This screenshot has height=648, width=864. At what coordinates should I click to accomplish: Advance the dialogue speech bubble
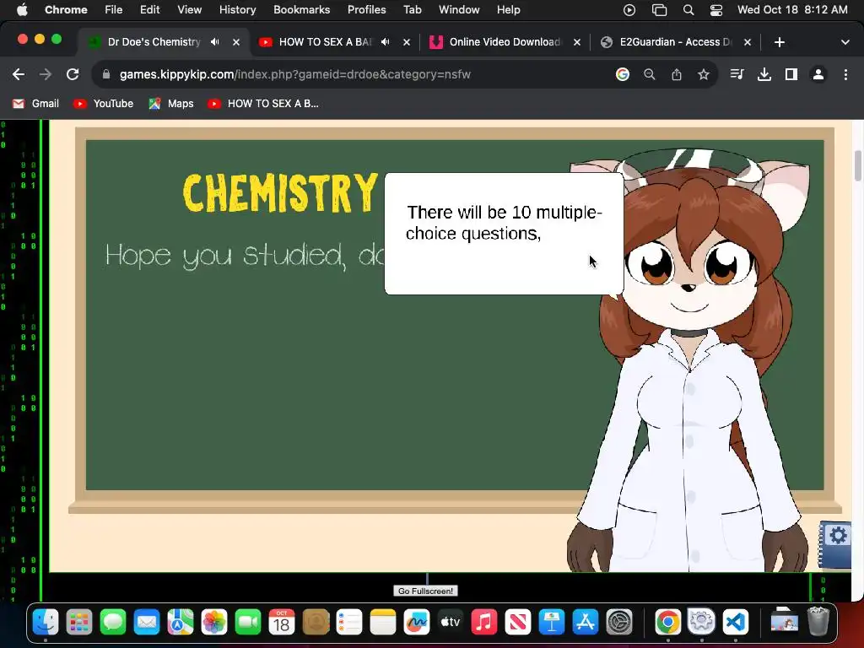pyautogui.click(x=504, y=234)
